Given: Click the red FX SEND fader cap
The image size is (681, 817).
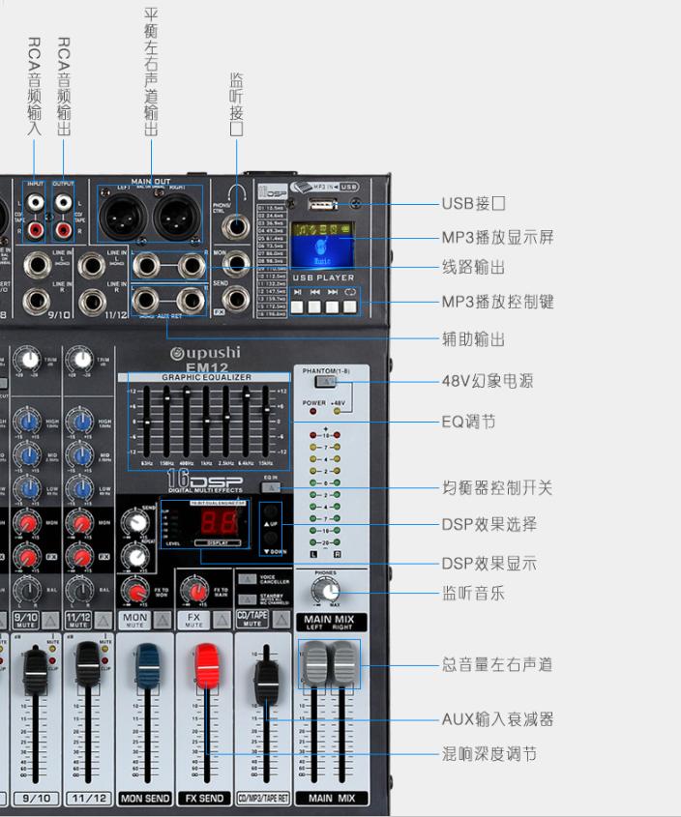Looking at the screenshot, I should [207, 666].
